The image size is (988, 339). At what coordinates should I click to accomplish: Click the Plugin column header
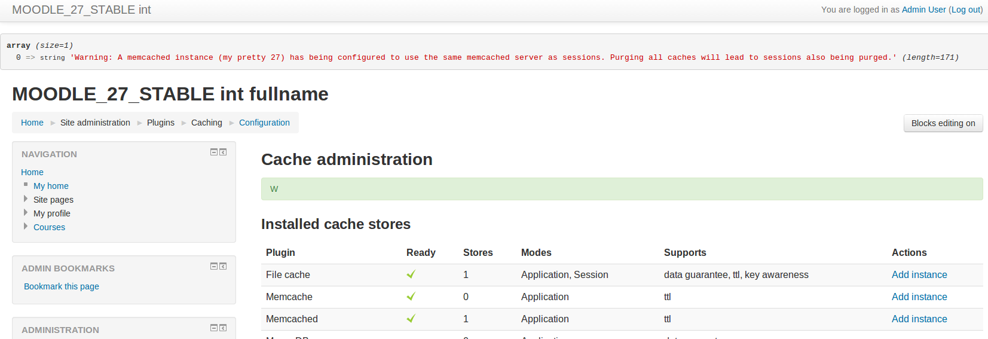pos(280,252)
